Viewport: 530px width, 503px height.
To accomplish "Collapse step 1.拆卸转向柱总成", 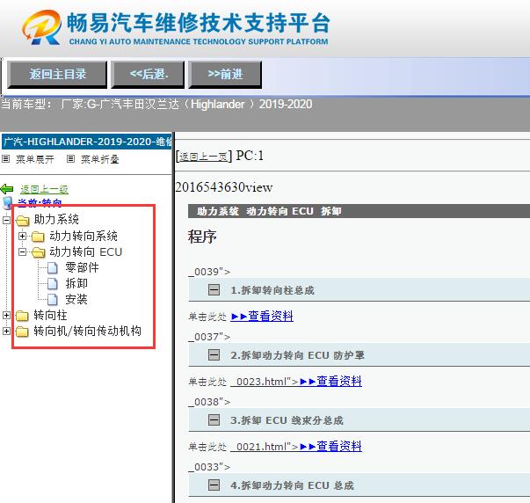I will 214,290.
